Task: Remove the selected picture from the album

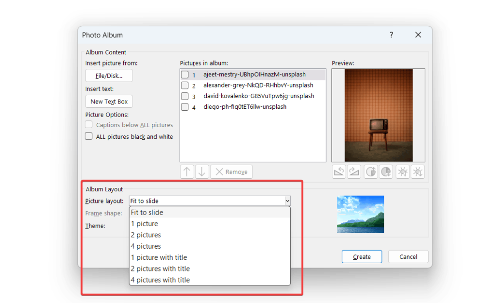Action: click(231, 171)
